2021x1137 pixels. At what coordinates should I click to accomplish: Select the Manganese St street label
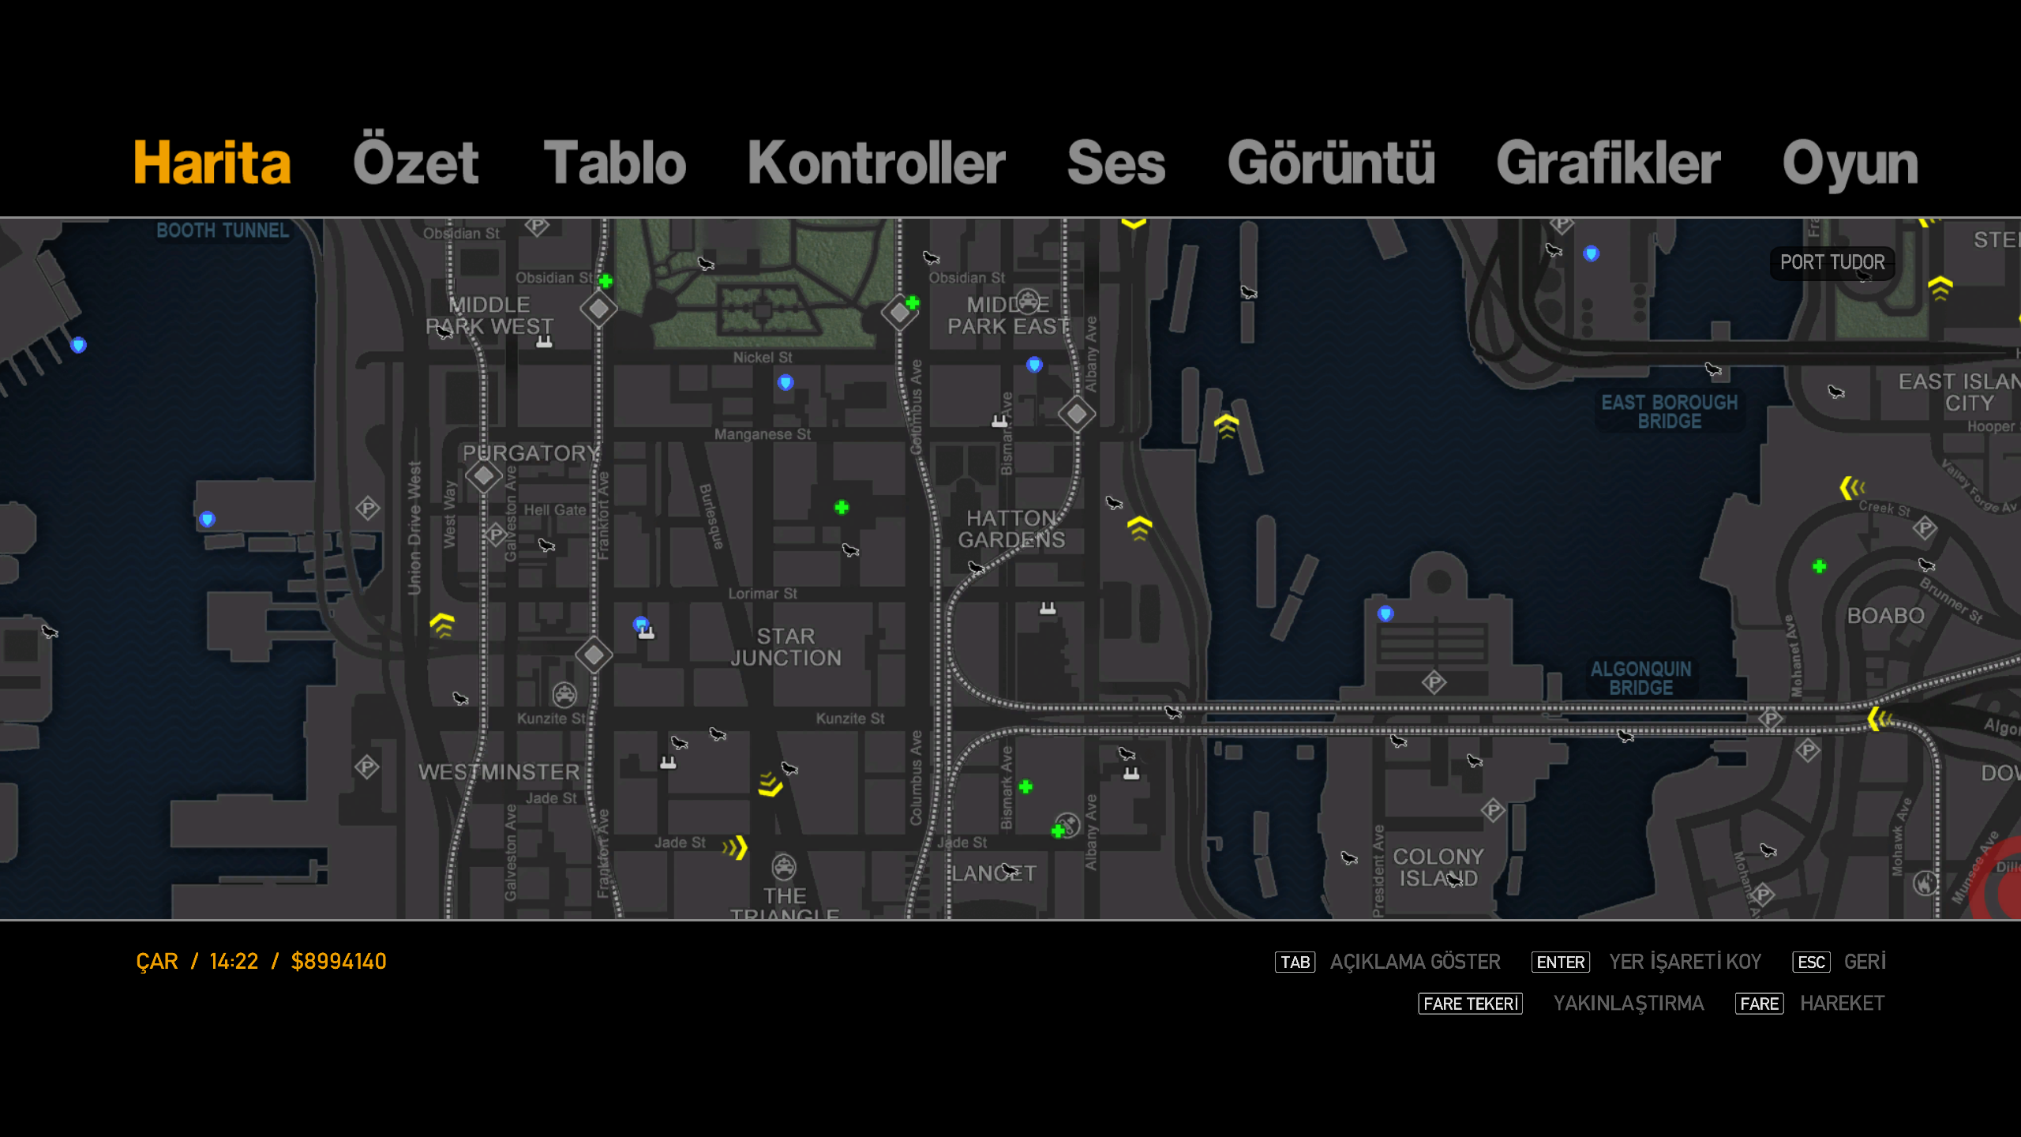tap(763, 434)
